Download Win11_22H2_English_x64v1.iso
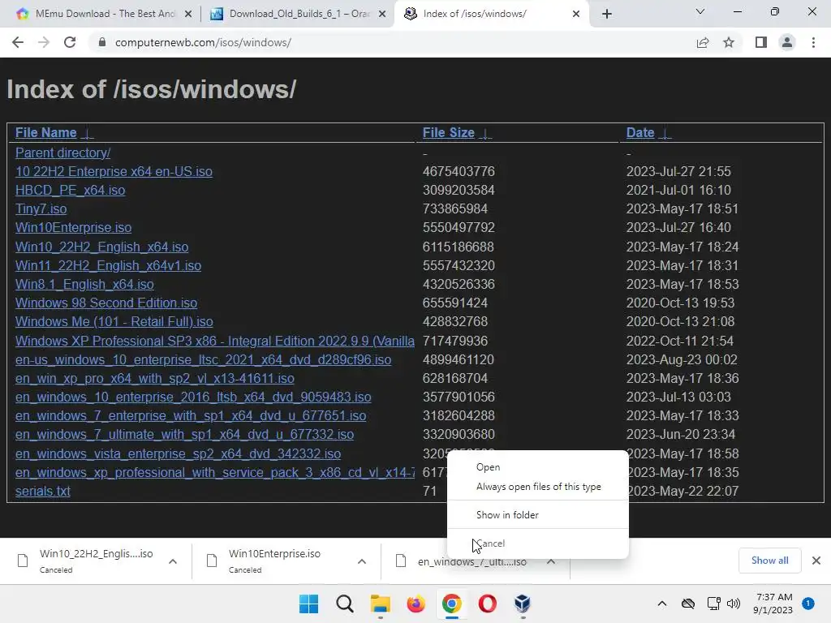The height and width of the screenshot is (623, 831). click(x=108, y=265)
